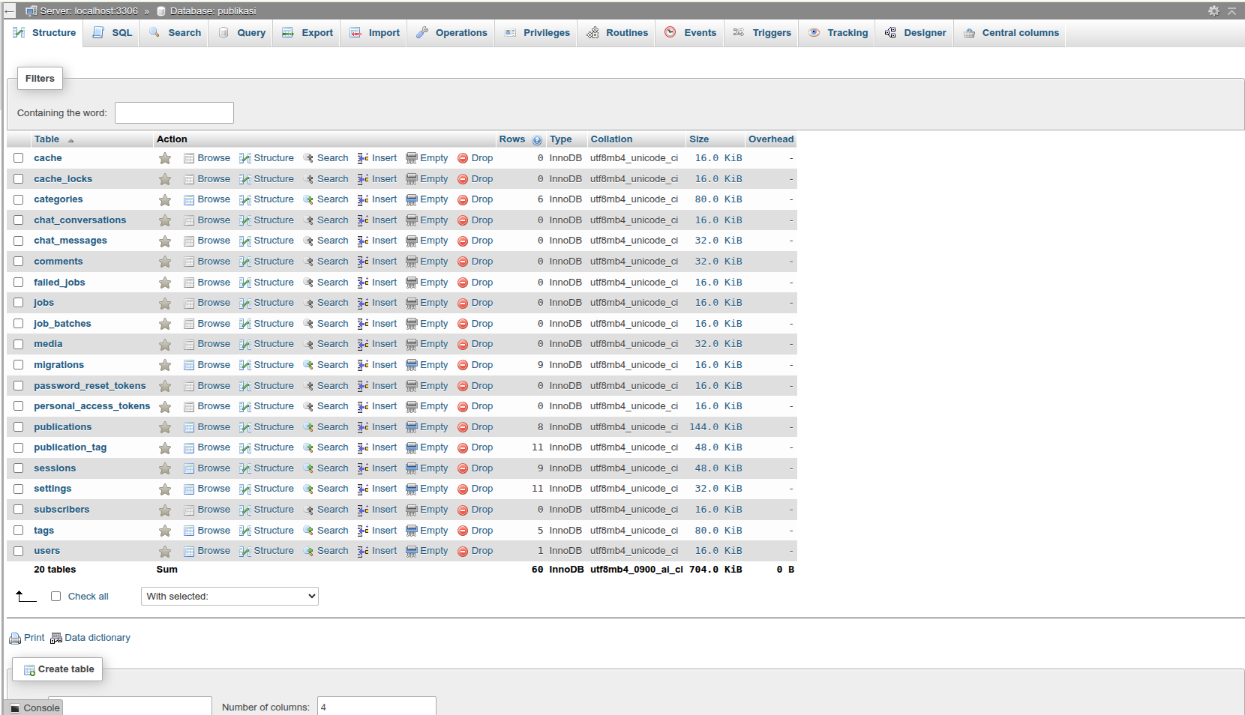Click favorite star for publication_tag table
This screenshot has height=715, width=1245.
pos(165,448)
